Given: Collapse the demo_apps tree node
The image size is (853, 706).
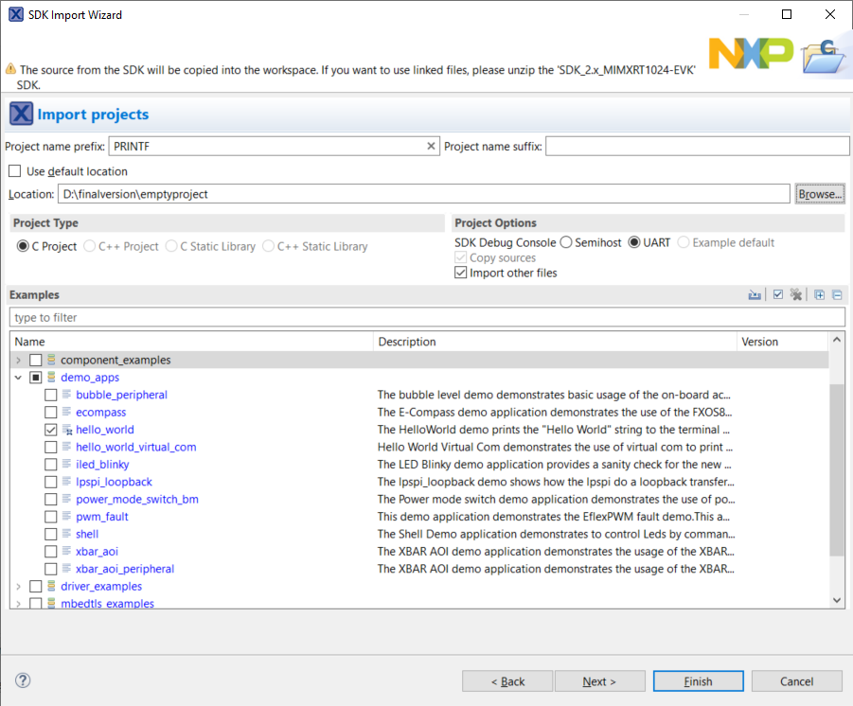Looking at the screenshot, I should 18,377.
